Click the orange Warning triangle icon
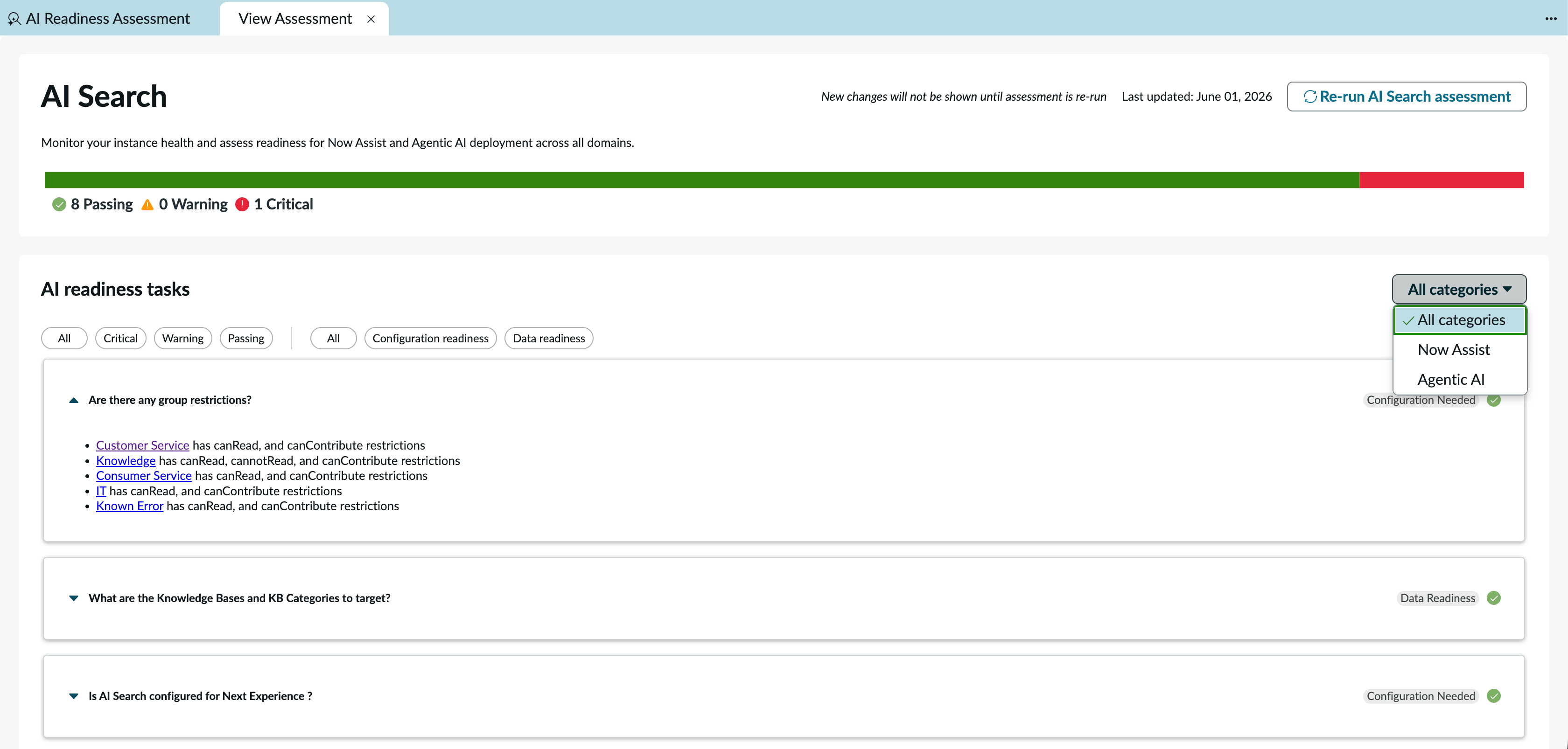 pyautogui.click(x=147, y=204)
